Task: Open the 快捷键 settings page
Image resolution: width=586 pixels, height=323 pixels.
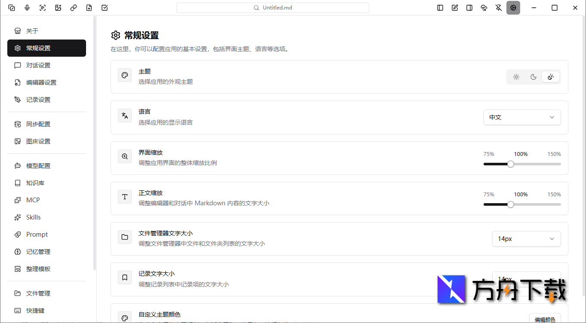Action: click(36, 310)
